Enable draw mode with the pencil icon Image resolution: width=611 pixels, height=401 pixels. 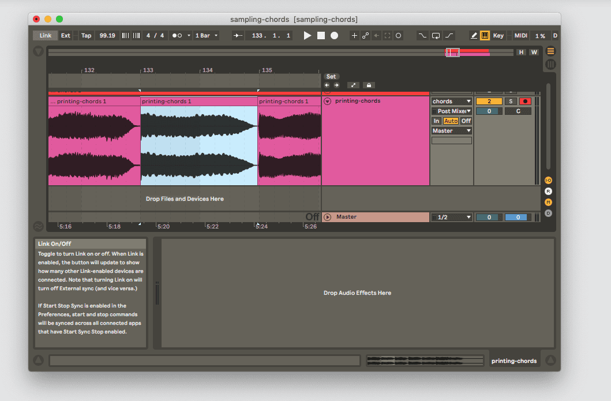pyautogui.click(x=475, y=35)
